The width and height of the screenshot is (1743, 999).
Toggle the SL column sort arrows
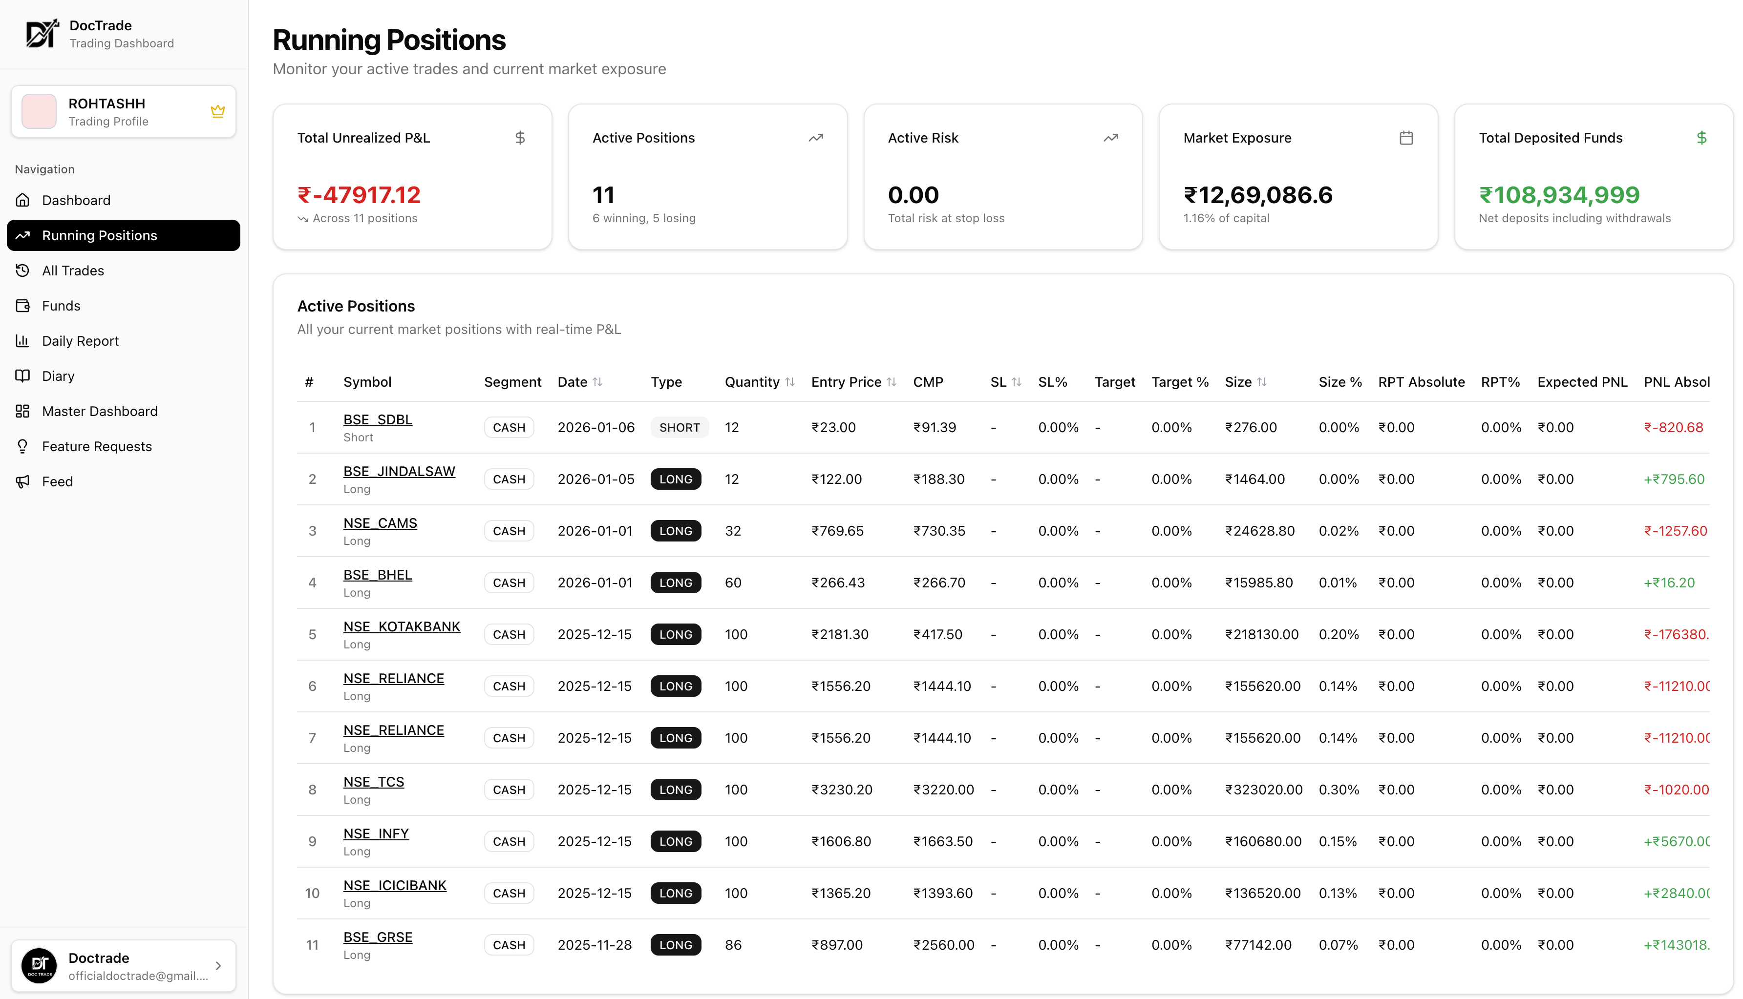pyautogui.click(x=1016, y=382)
